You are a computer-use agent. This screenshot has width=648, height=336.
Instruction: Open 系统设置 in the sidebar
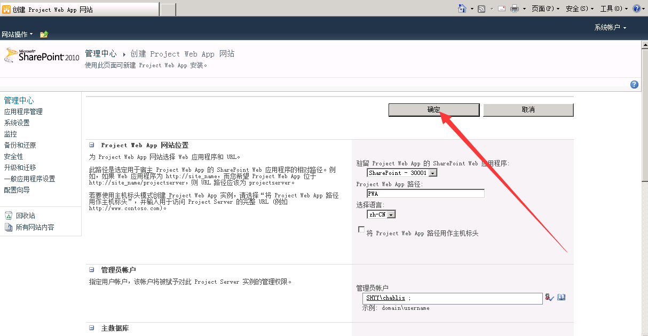(x=17, y=123)
